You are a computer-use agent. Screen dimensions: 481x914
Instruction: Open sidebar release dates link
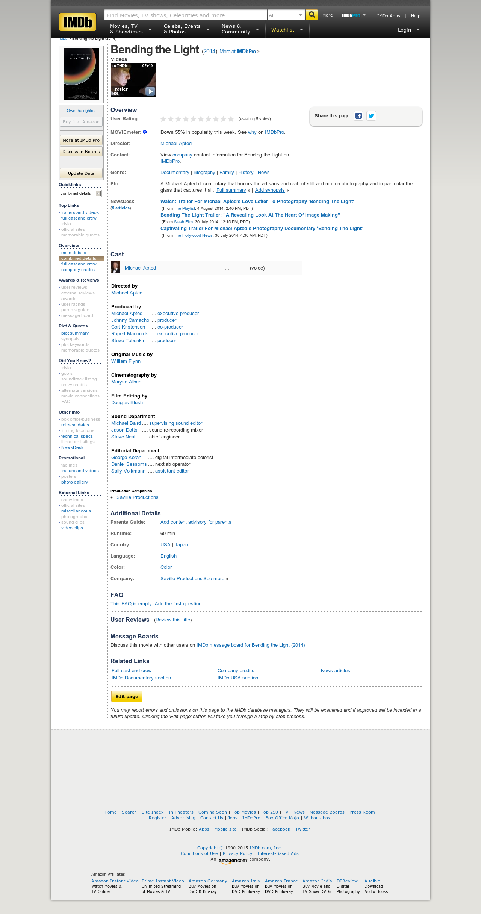75,425
